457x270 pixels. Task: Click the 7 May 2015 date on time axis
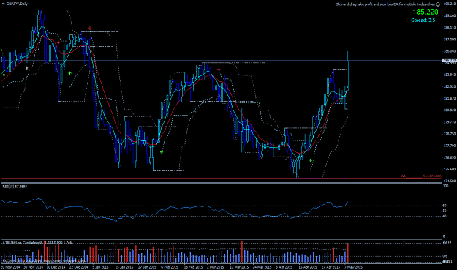(x=353, y=267)
